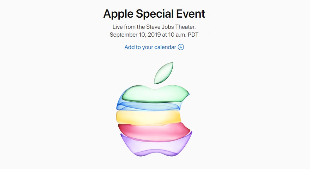
Task: Click the word "Add" in the calendar link
Action: (x=130, y=47)
